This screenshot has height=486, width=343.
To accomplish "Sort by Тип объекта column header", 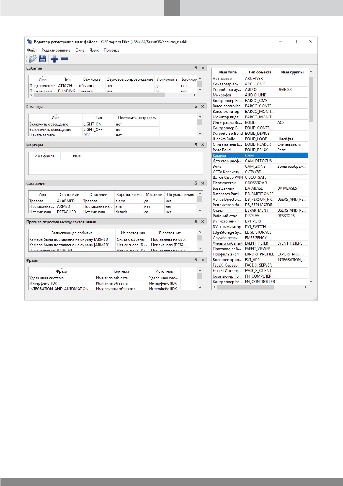I will pos(260,72).
